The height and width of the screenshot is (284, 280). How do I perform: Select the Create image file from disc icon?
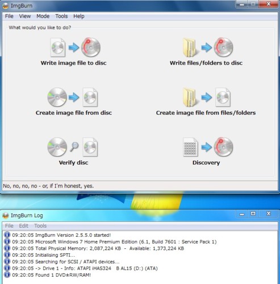point(73,97)
